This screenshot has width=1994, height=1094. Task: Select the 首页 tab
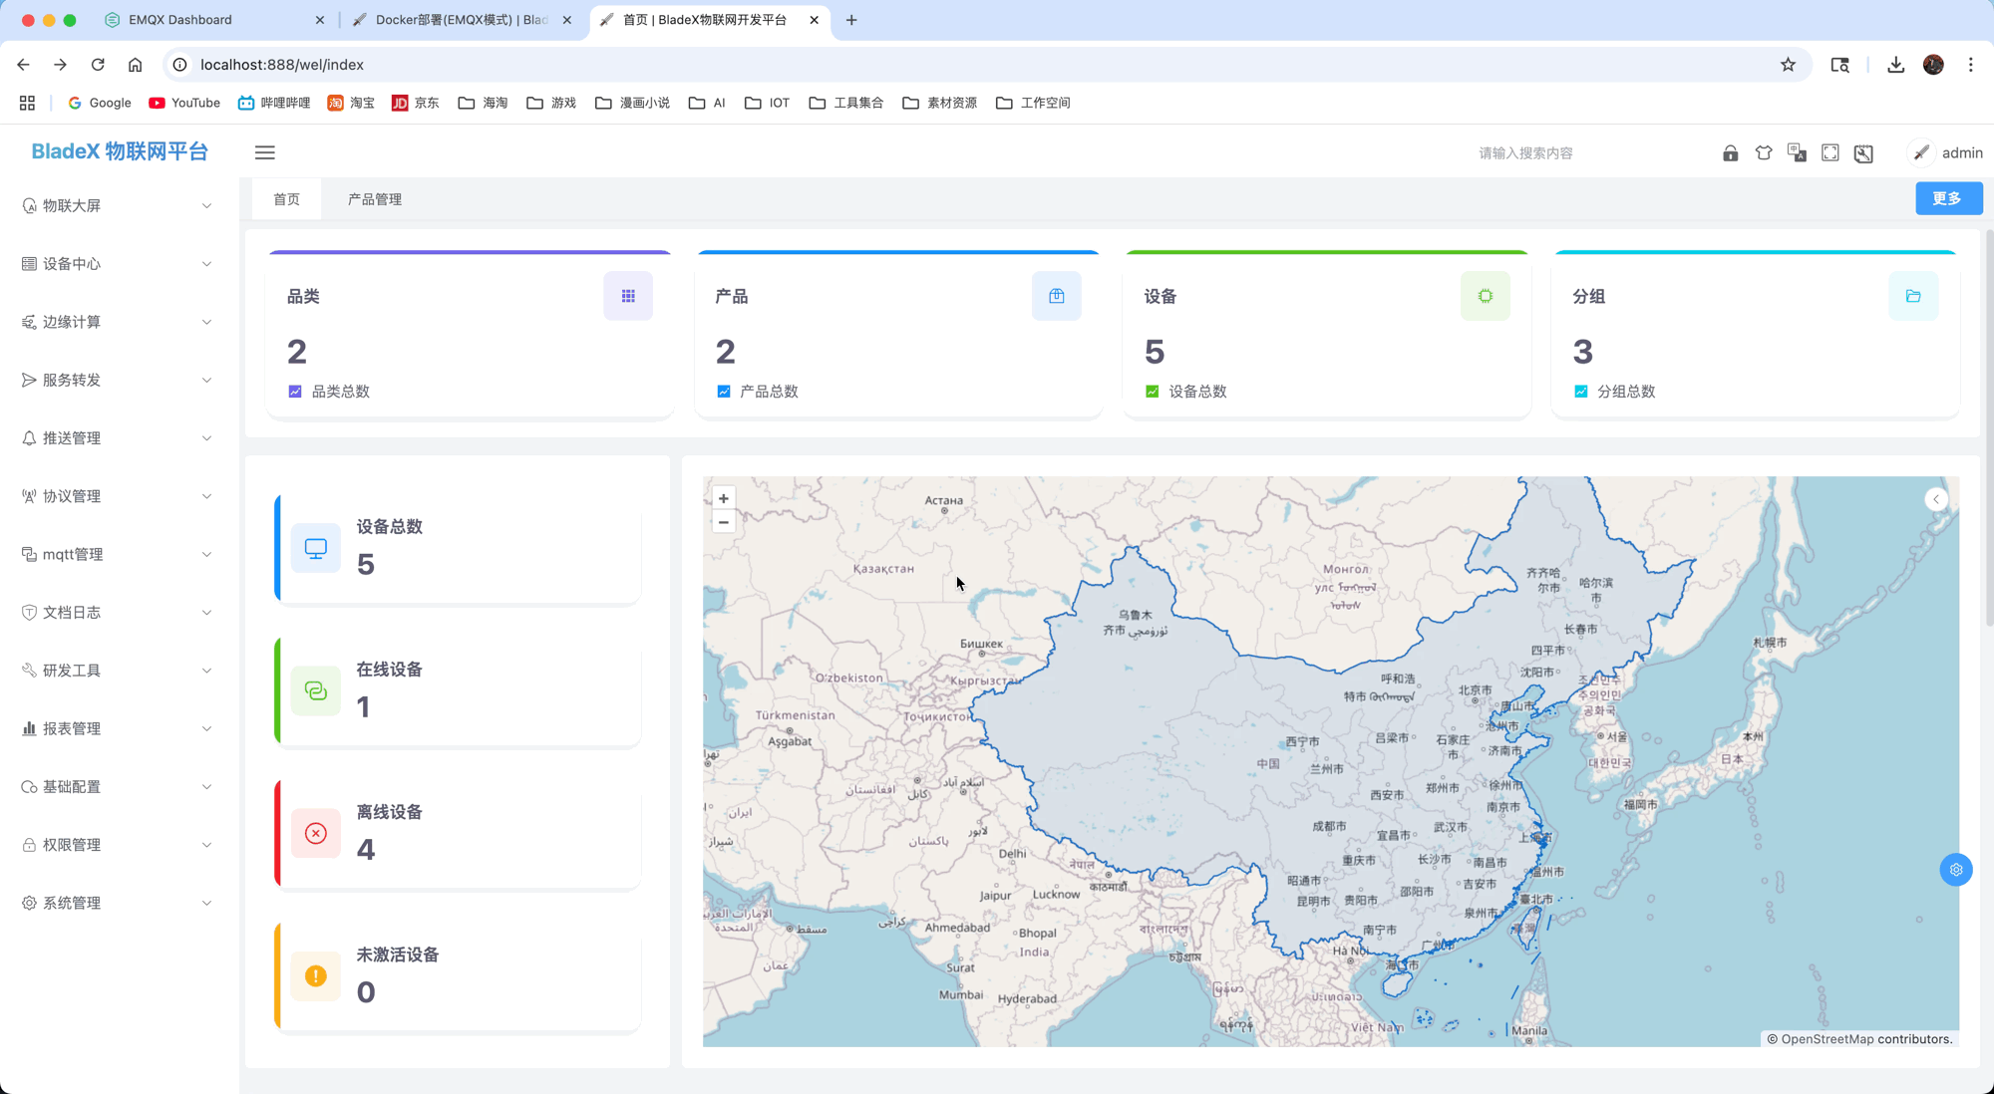tap(286, 199)
